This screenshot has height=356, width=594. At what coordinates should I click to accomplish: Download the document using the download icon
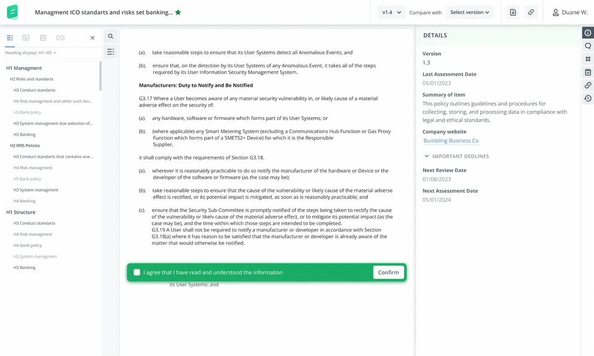click(513, 12)
